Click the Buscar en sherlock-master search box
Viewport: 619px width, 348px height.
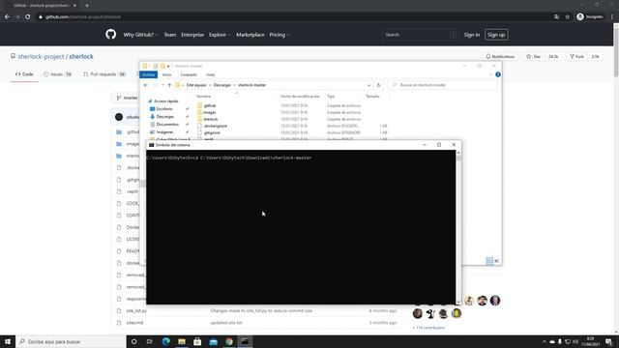coord(443,85)
